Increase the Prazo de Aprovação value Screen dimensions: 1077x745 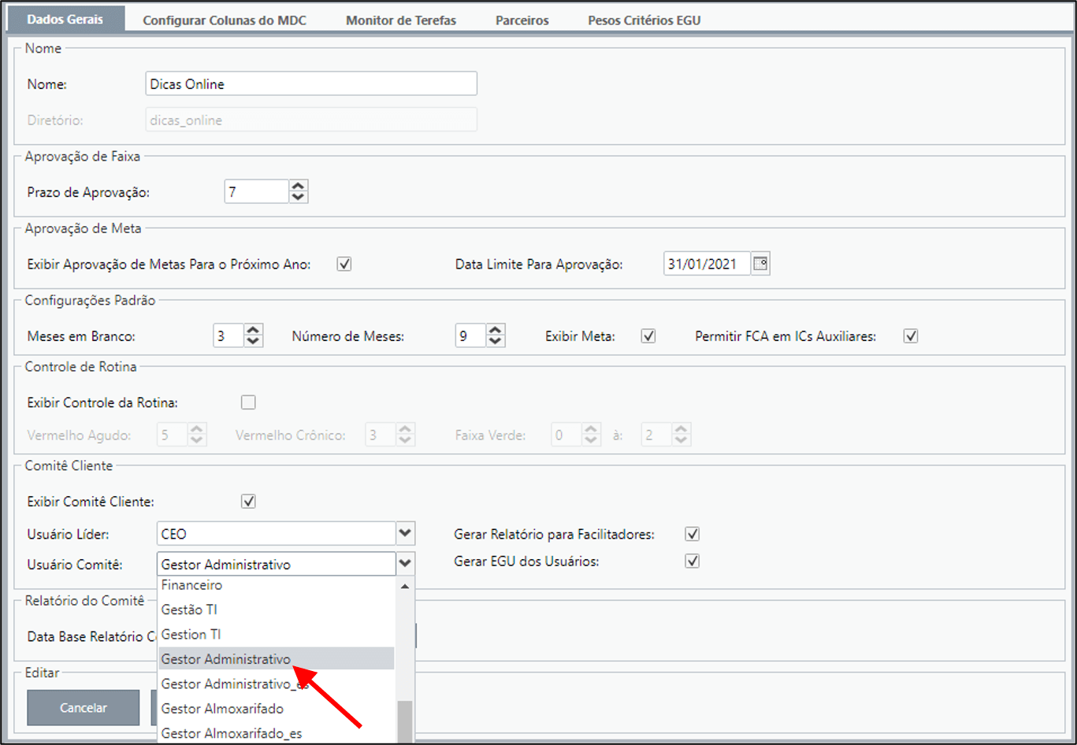coord(298,186)
